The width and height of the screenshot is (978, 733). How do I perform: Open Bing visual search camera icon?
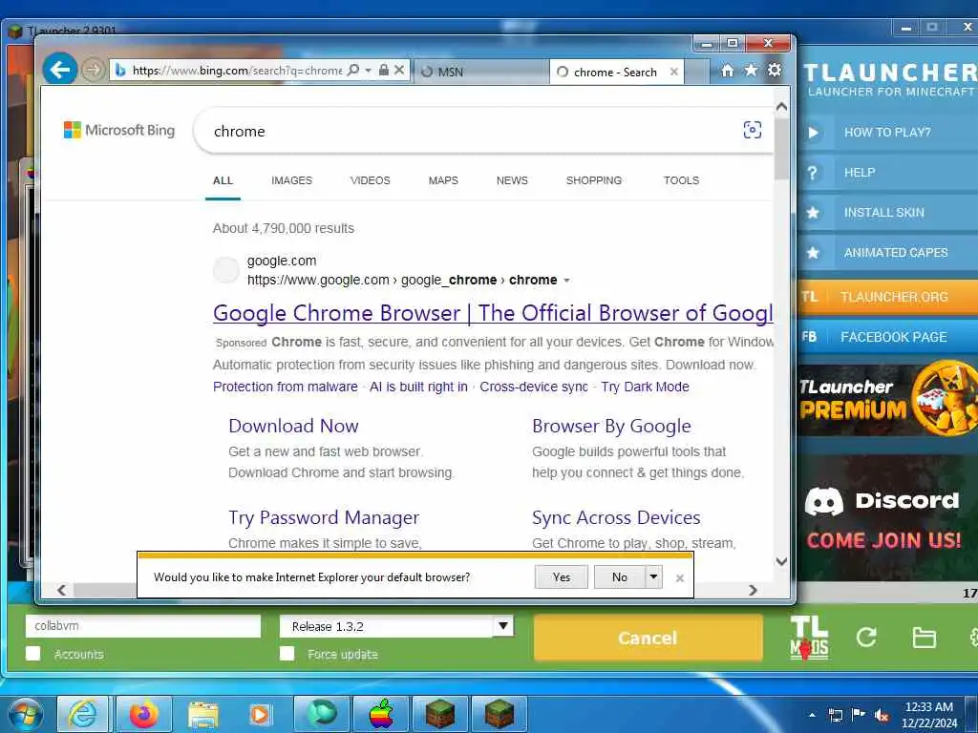click(x=753, y=130)
